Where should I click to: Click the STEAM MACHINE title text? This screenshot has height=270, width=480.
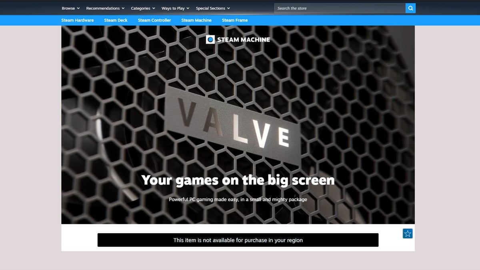tap(244, 40)
